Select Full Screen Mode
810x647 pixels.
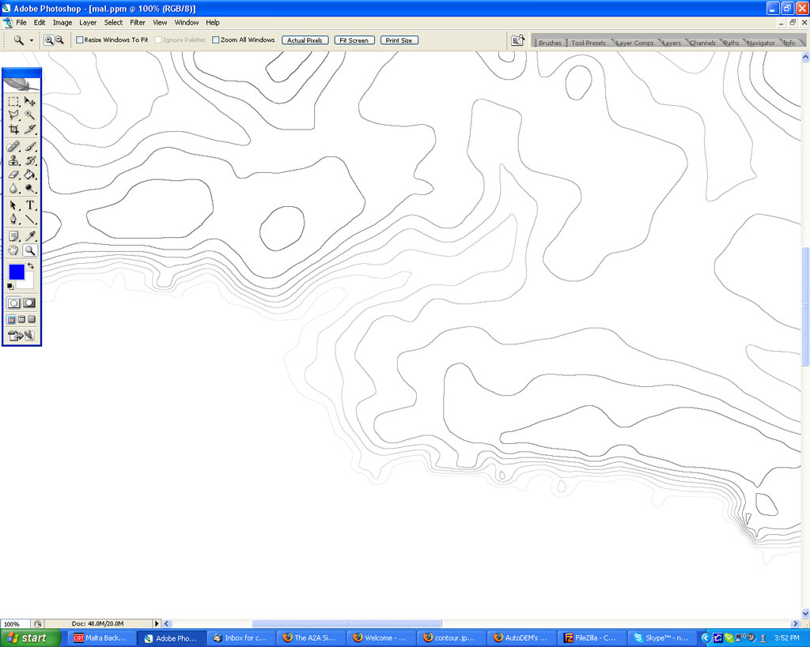32,319
